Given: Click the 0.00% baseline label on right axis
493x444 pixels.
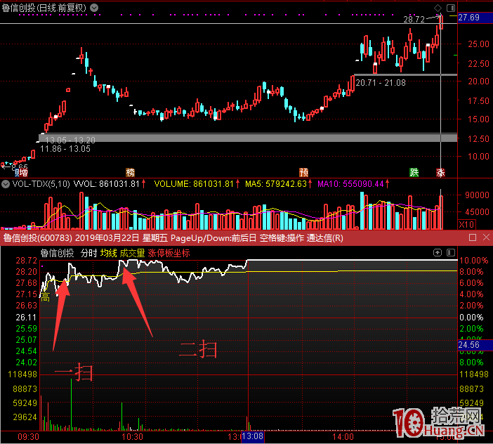Looking at the screenshot, I should (x=471, y=318).
